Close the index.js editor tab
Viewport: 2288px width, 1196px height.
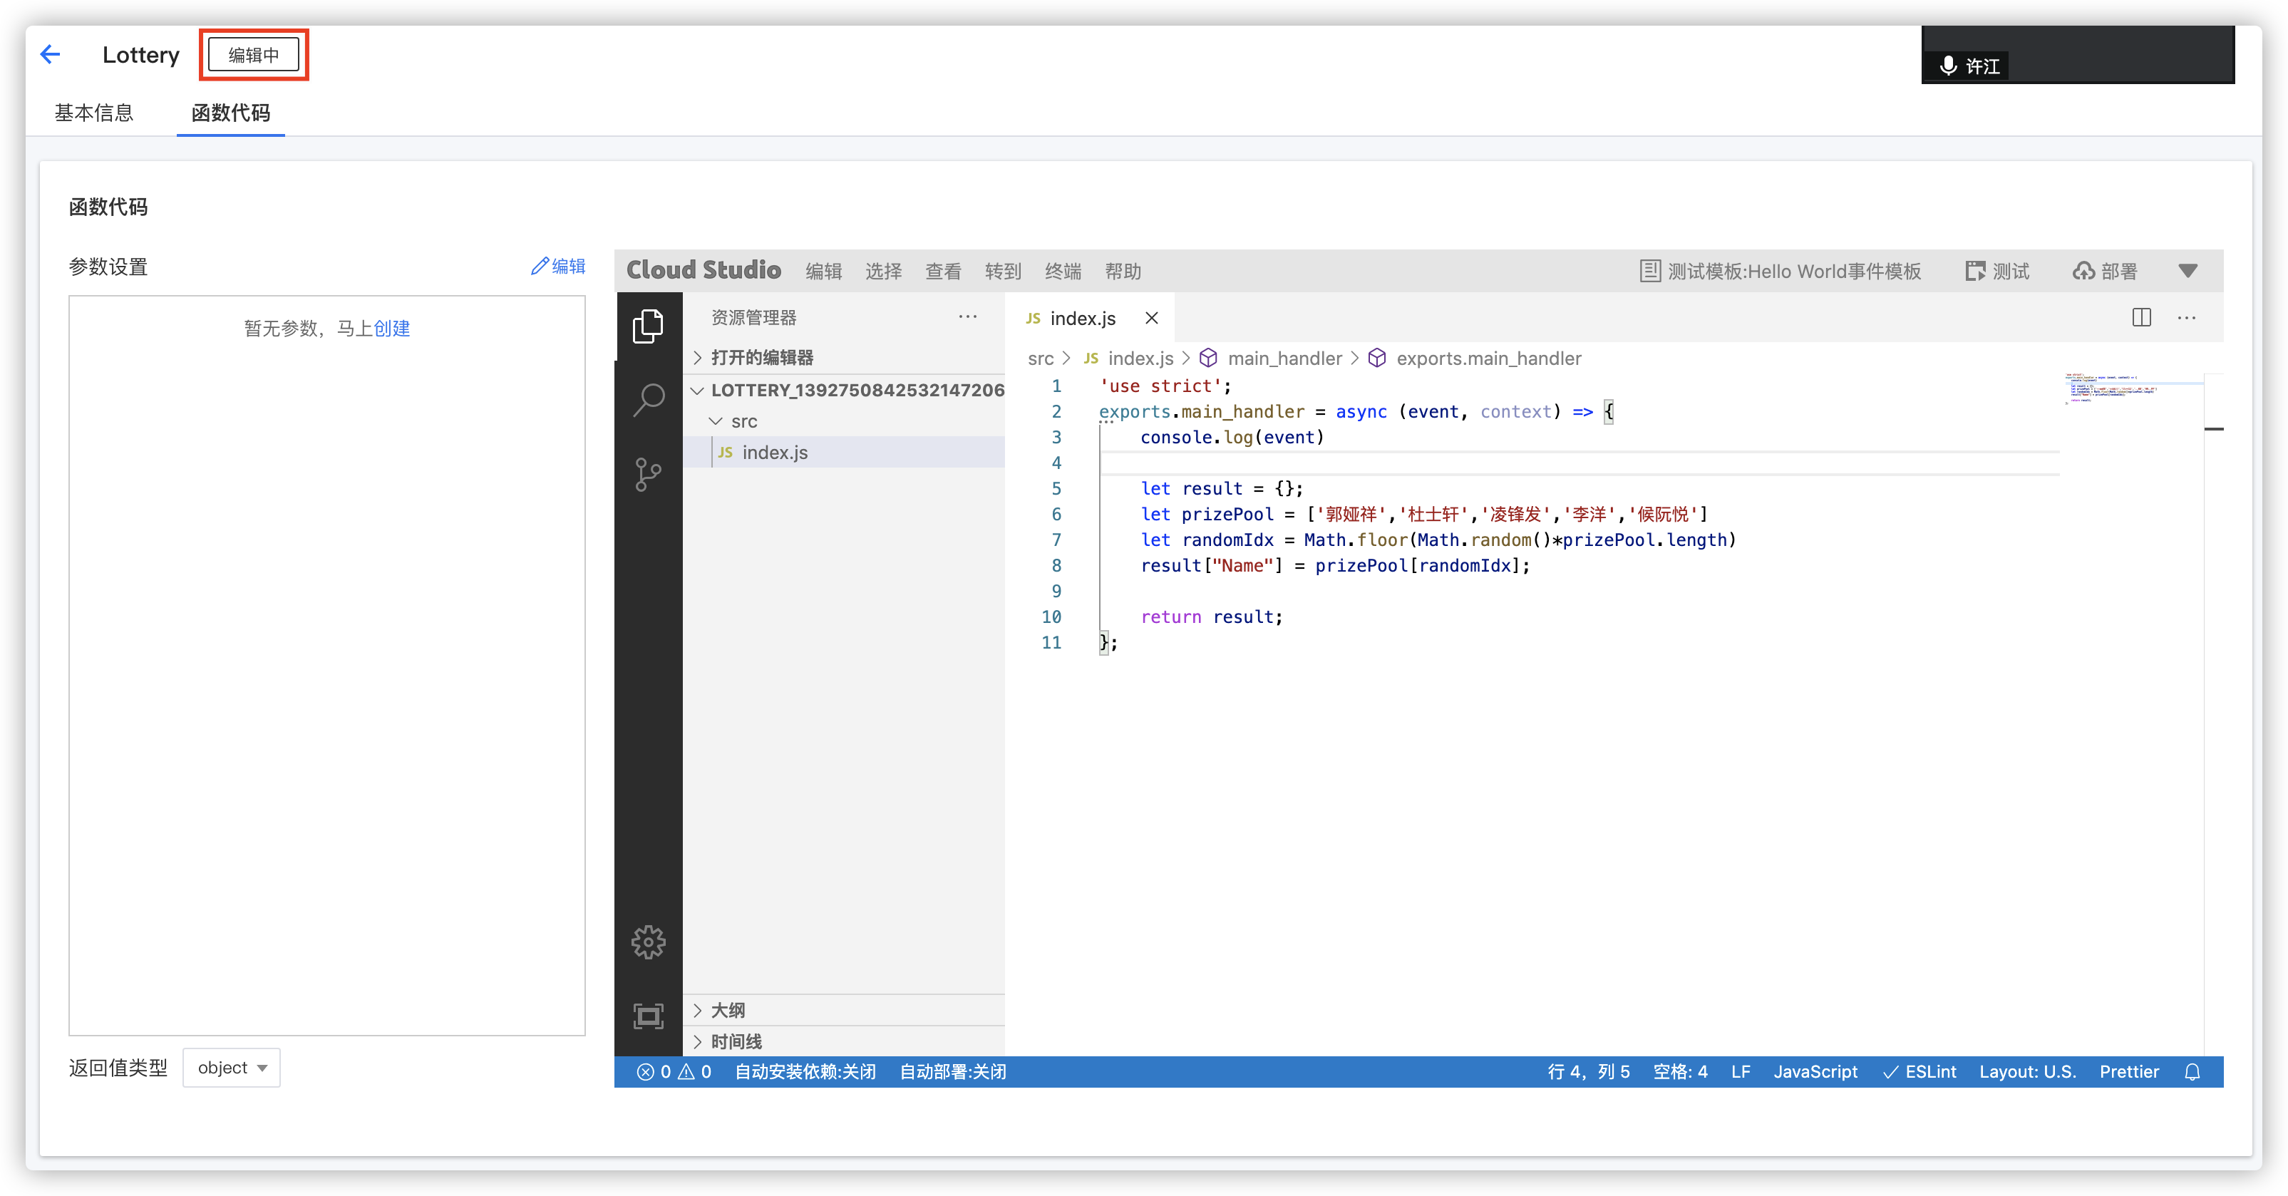(1151, 318)
